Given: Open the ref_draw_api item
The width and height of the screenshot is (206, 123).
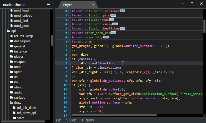Looking at the screenshot, I should click(26, 113).
